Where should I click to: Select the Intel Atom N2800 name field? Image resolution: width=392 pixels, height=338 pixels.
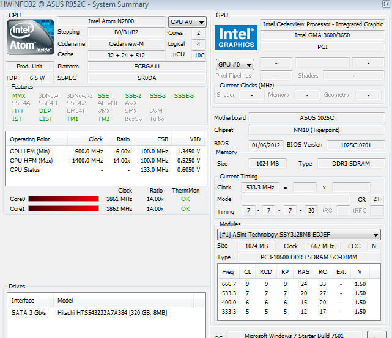(111, 21)
